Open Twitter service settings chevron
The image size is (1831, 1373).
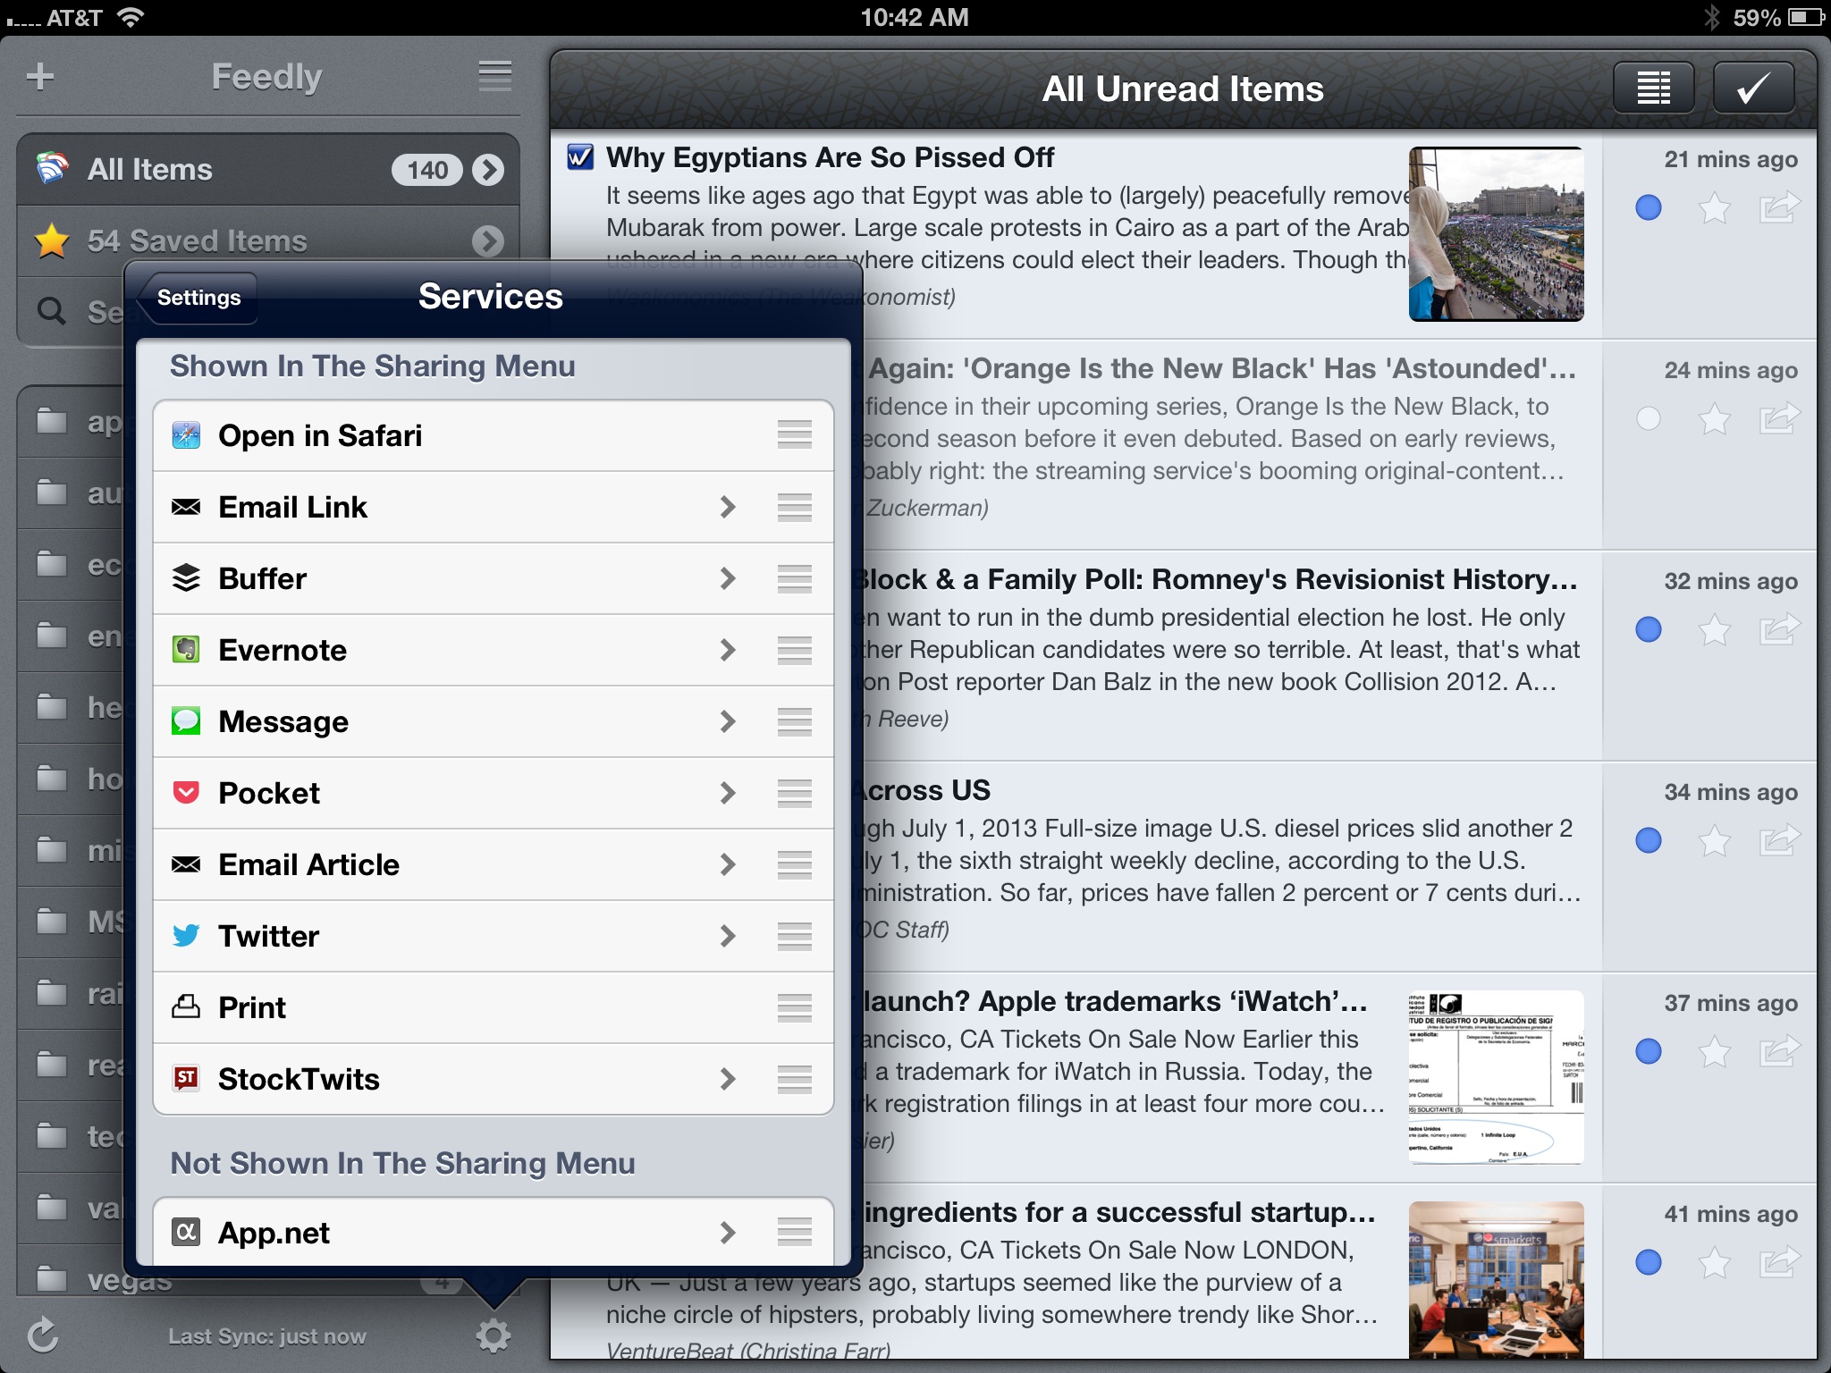tap(728, 936)
